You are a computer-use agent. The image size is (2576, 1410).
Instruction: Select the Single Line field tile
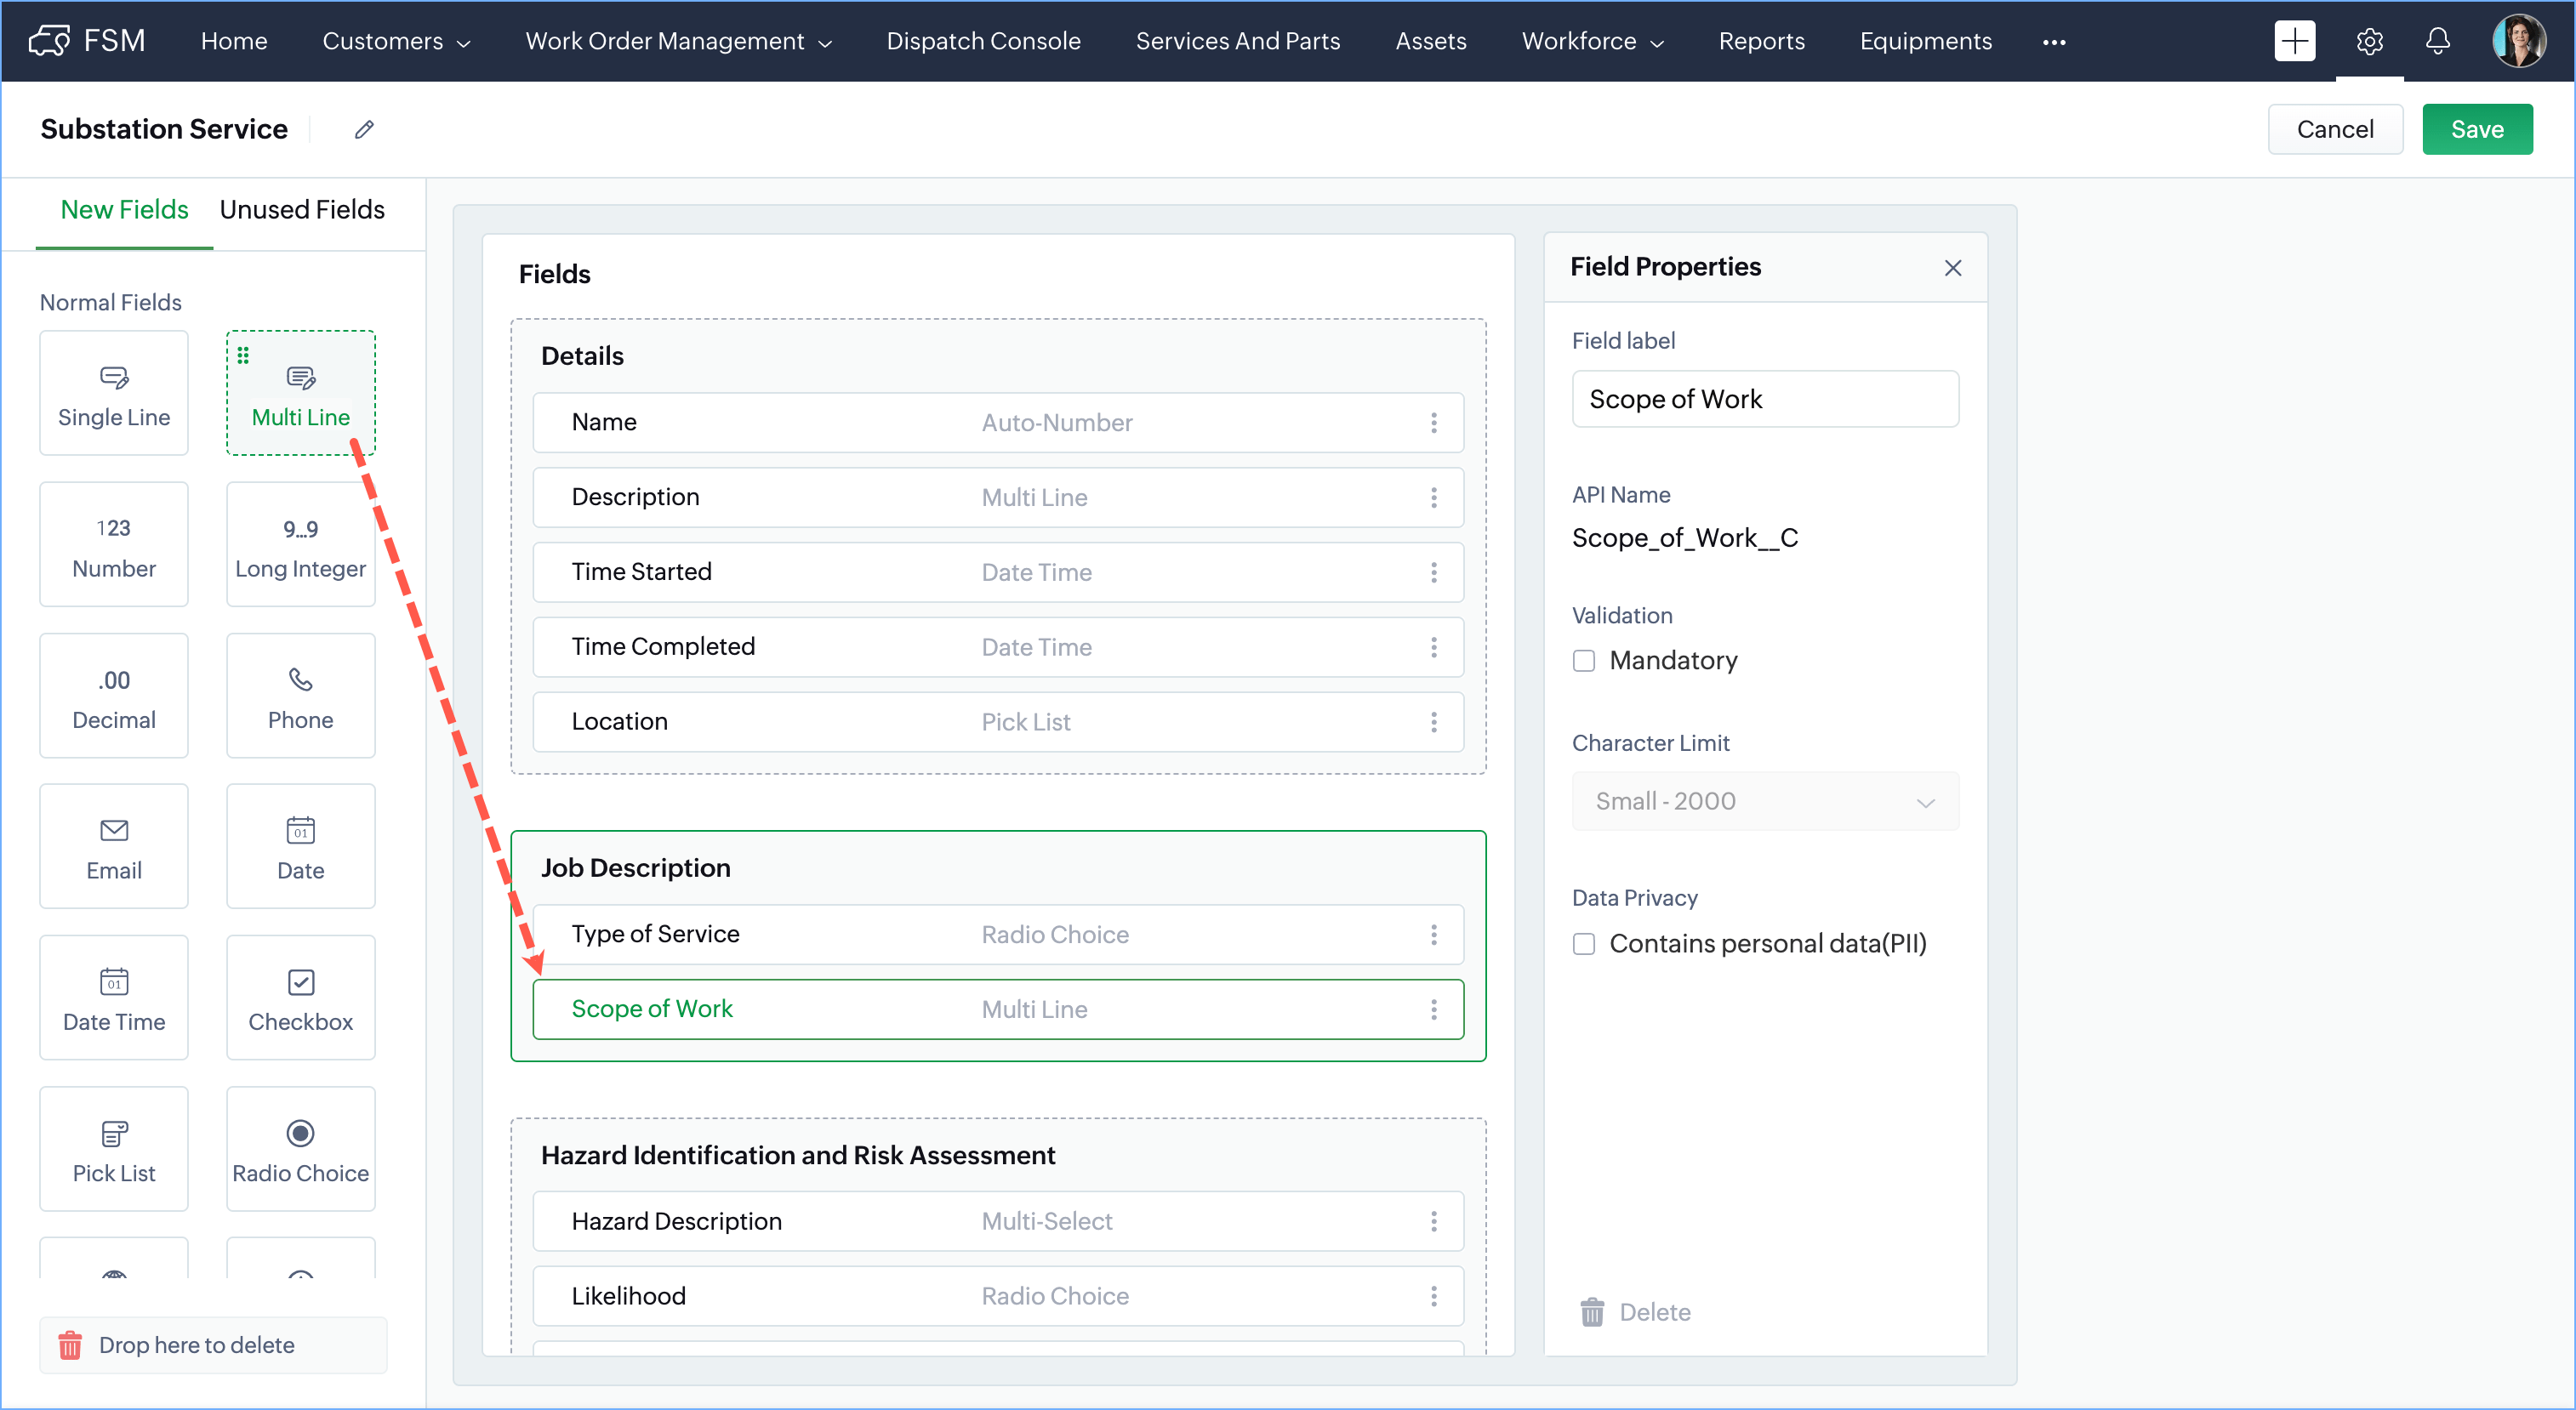(x=113, y=394)
